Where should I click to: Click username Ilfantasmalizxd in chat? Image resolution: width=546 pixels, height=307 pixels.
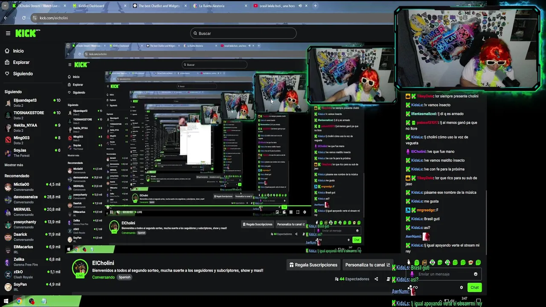coord(424,114)
